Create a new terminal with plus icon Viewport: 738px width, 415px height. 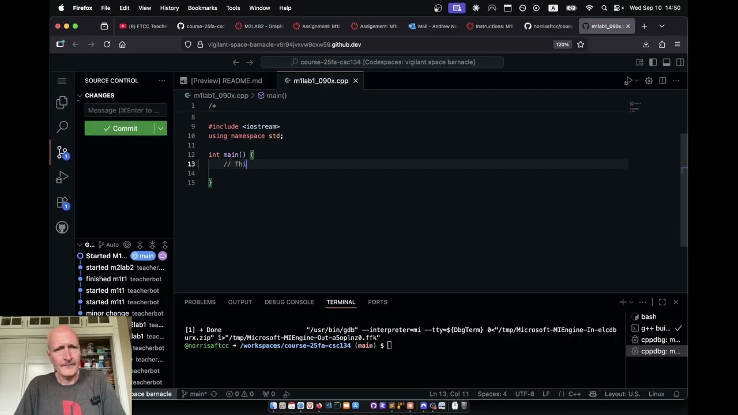(x=623, y=302)
